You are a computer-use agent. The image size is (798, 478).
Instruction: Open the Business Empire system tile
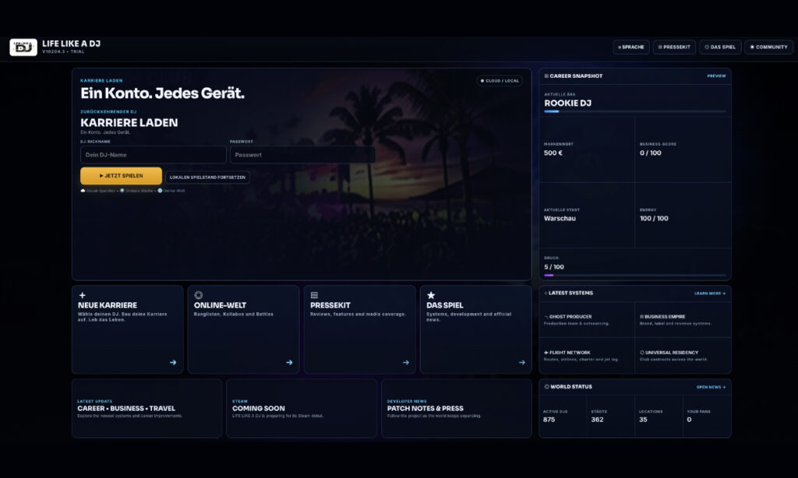click(x=683, y=320)
